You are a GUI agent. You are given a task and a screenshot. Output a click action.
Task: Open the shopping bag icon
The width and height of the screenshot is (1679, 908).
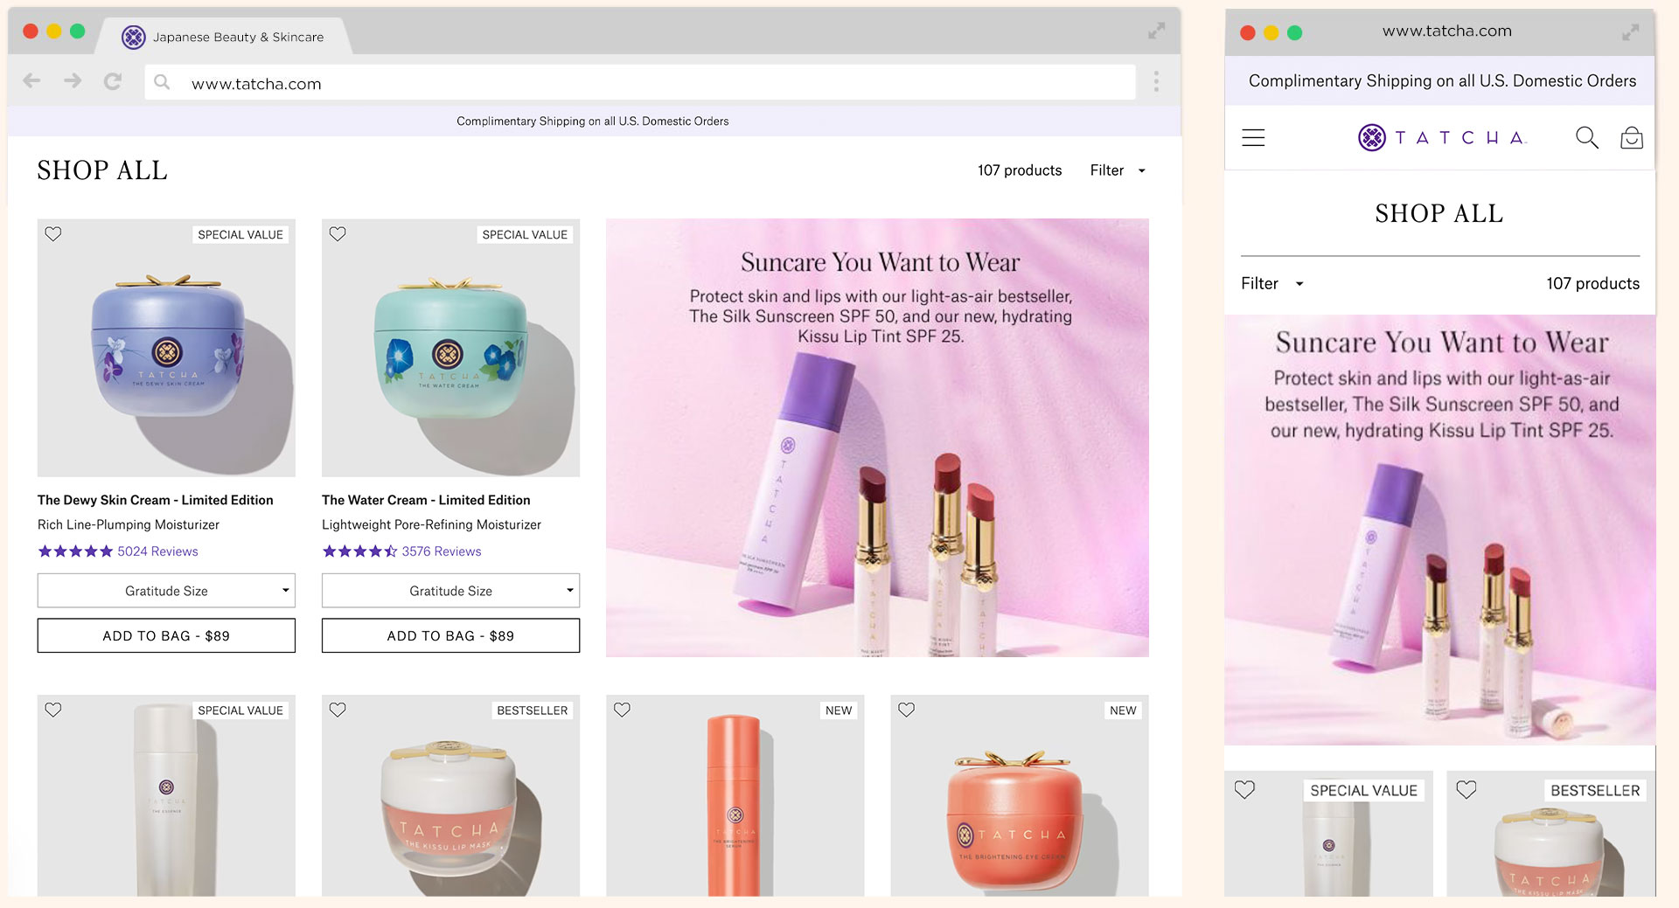click(x=1631, y=137)
